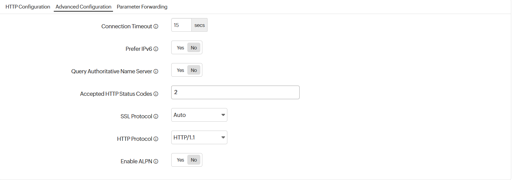
Task: Switch to the HTTP Configuration tab
Action: point(28,7)
